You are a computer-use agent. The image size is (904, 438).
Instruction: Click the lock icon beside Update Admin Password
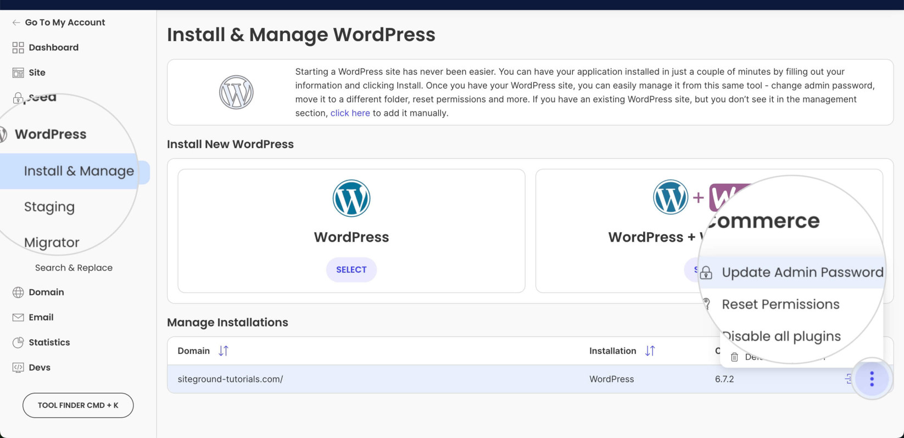tap(706, 272)
